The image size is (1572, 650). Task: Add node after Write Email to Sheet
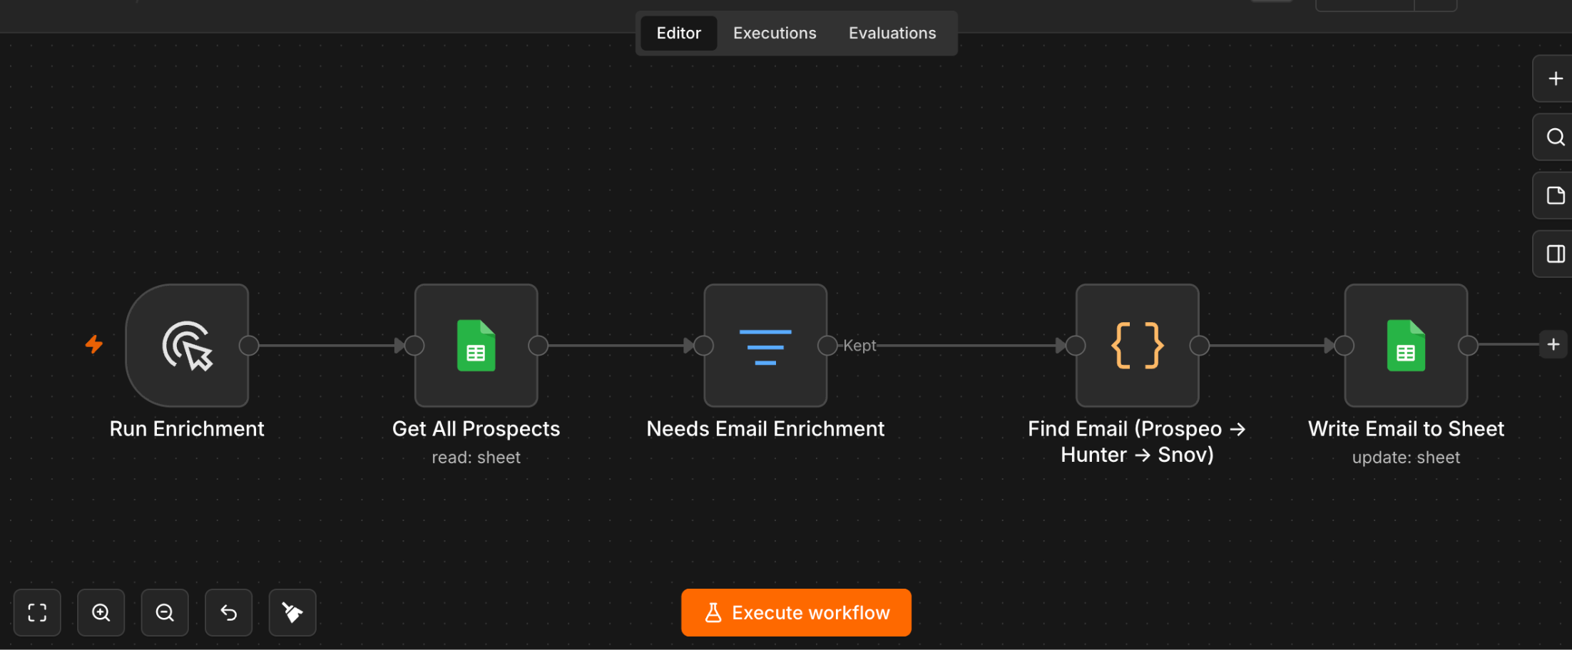pos(1553,345)
